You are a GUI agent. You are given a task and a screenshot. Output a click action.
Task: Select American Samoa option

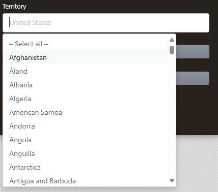pyautogui.click(x=86, y=112)
